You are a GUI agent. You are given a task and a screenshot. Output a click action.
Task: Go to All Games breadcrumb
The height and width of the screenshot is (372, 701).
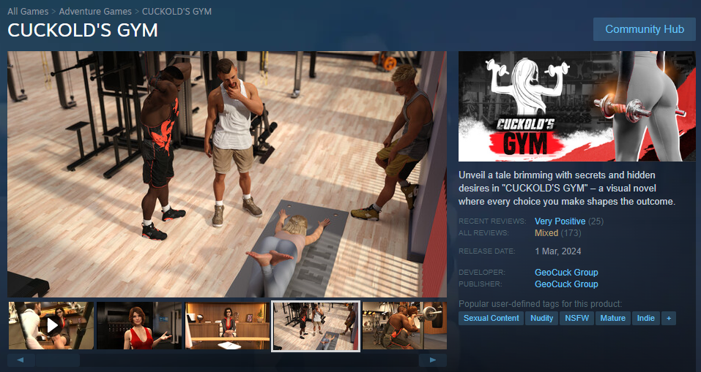click(28, 11)
